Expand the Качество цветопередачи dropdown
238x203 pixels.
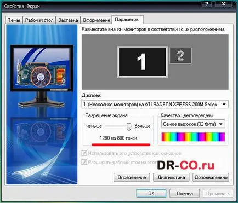193,124
